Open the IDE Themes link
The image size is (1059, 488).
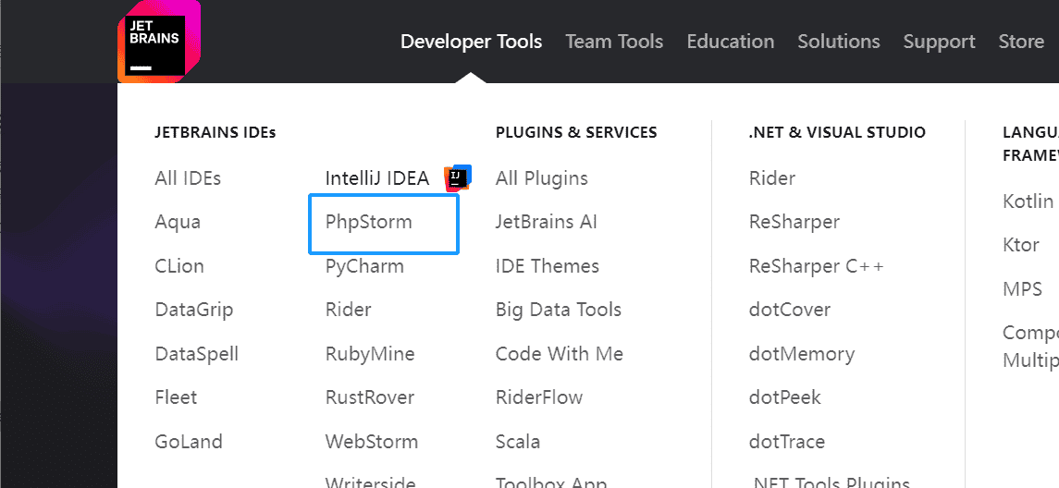[x=547, y=266]
